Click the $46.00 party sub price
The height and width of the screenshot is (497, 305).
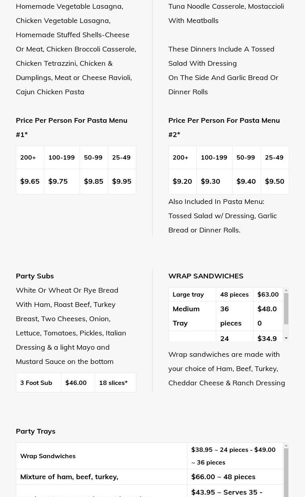(x=76, y=383)
